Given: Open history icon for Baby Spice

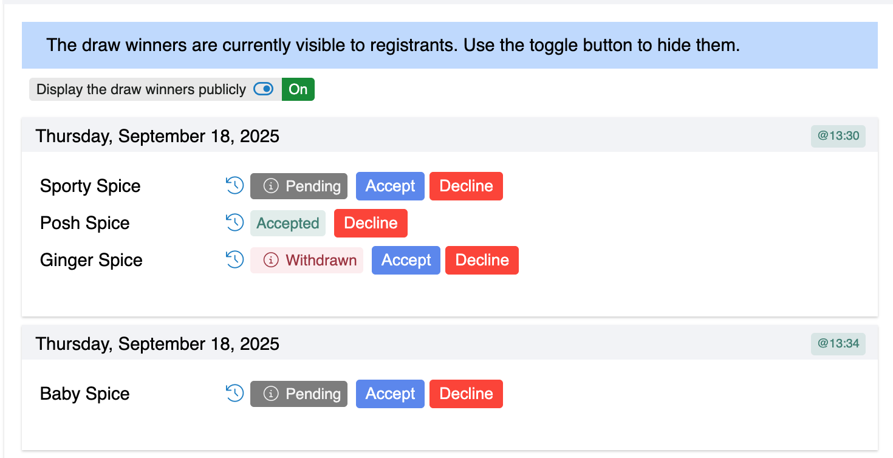Looking at the screenshot, I should 234,394.
